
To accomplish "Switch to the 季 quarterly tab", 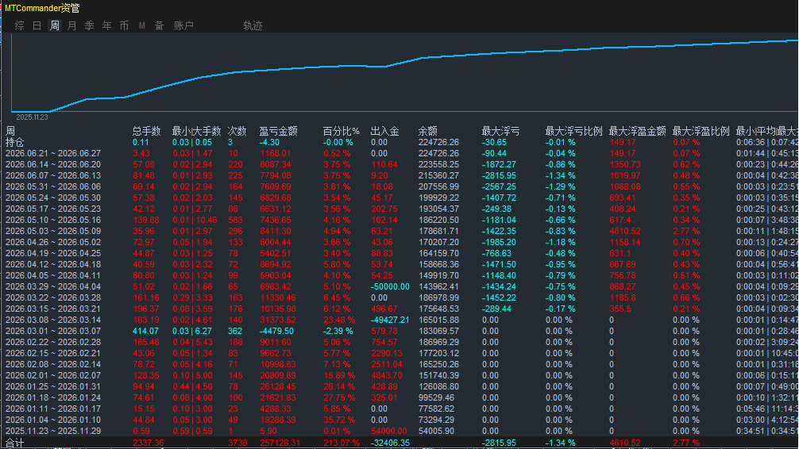I will (x=89, y=25).
